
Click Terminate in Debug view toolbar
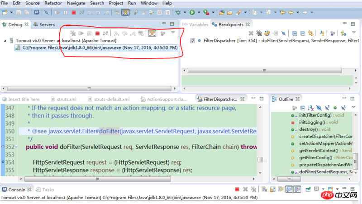click(x=97, y=33)
